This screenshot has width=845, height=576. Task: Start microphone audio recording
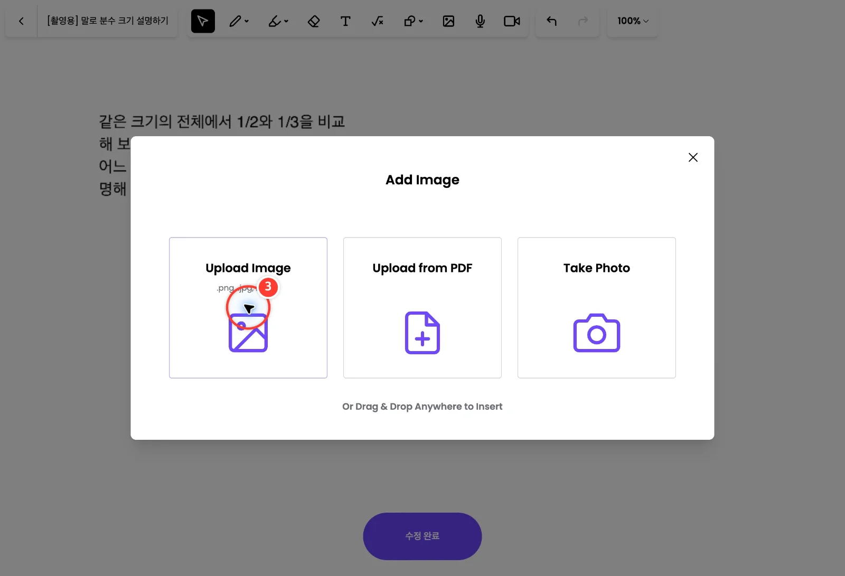[x=480, y=21]
